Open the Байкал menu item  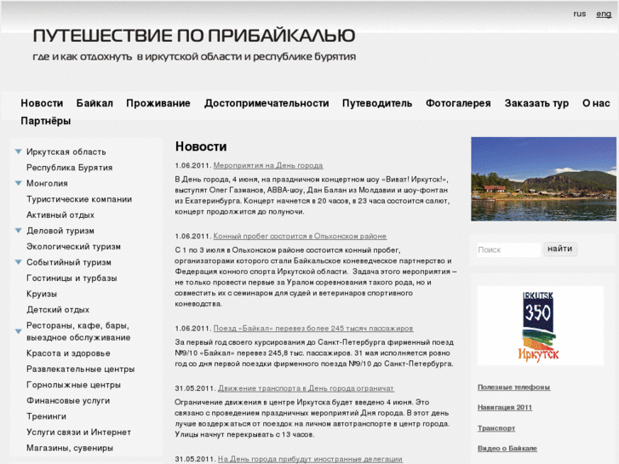coord(95,103)
